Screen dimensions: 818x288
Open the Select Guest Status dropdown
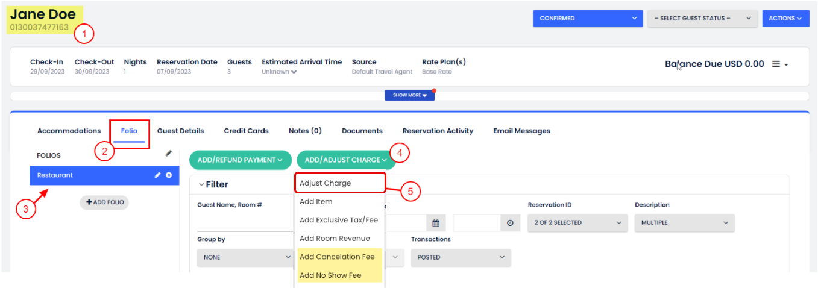(702, 19)
